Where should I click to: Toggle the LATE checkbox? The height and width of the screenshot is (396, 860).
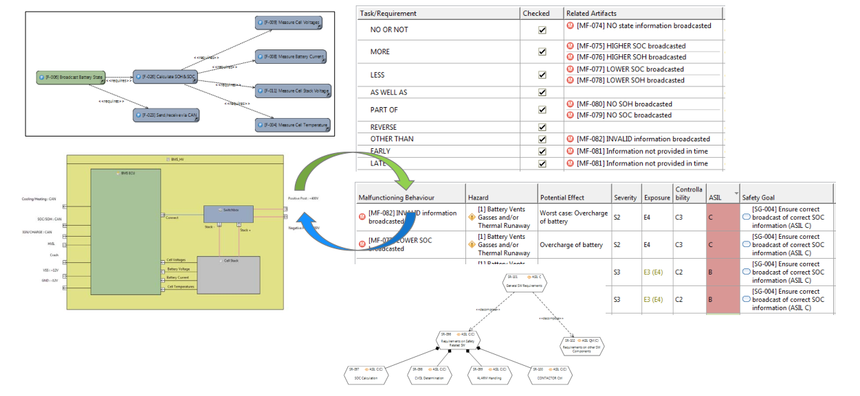tap(542, 164)
